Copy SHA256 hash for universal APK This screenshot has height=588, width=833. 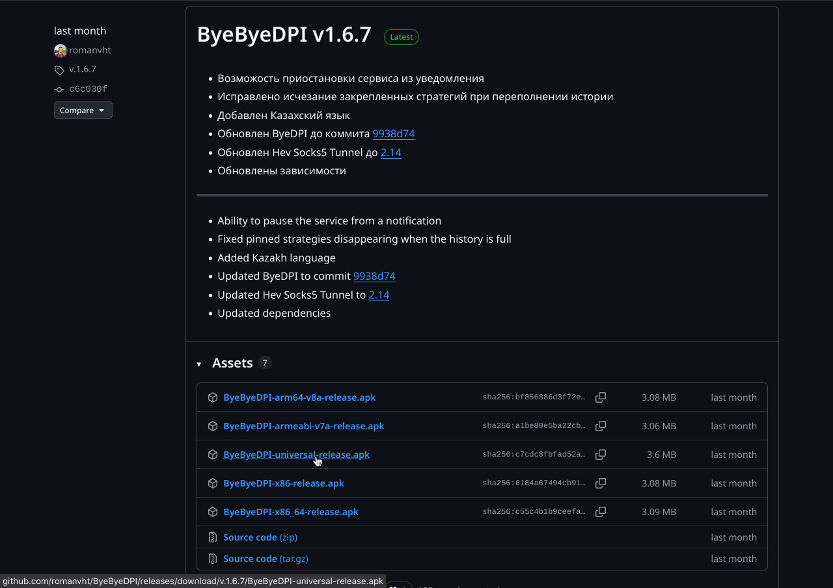(x=600, y=455)
